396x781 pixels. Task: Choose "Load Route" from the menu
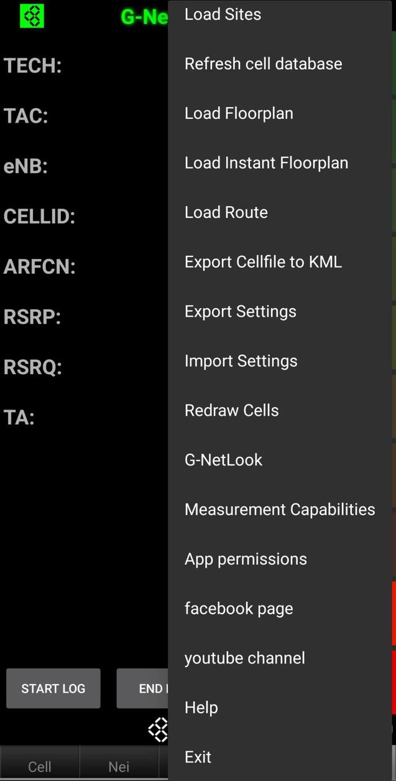pyautogui.click(x=226, y=212)
